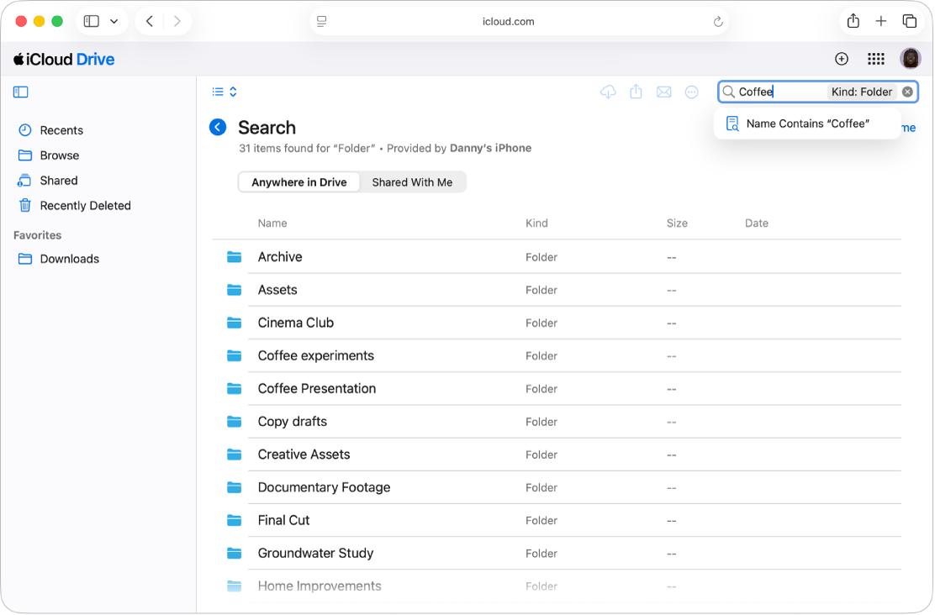Open the Download icon in the toolbar
Screen dimensions: 935x615
tap(608, 92)
